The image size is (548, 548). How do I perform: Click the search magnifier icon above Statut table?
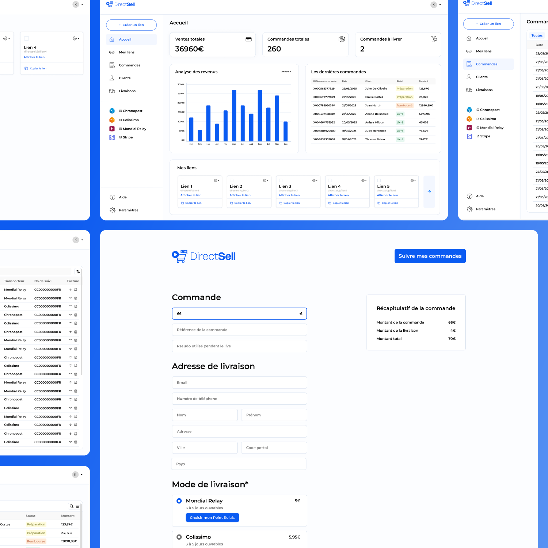point(72,506)
